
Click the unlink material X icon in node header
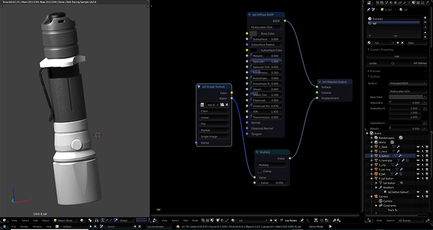tap(275, 221)
